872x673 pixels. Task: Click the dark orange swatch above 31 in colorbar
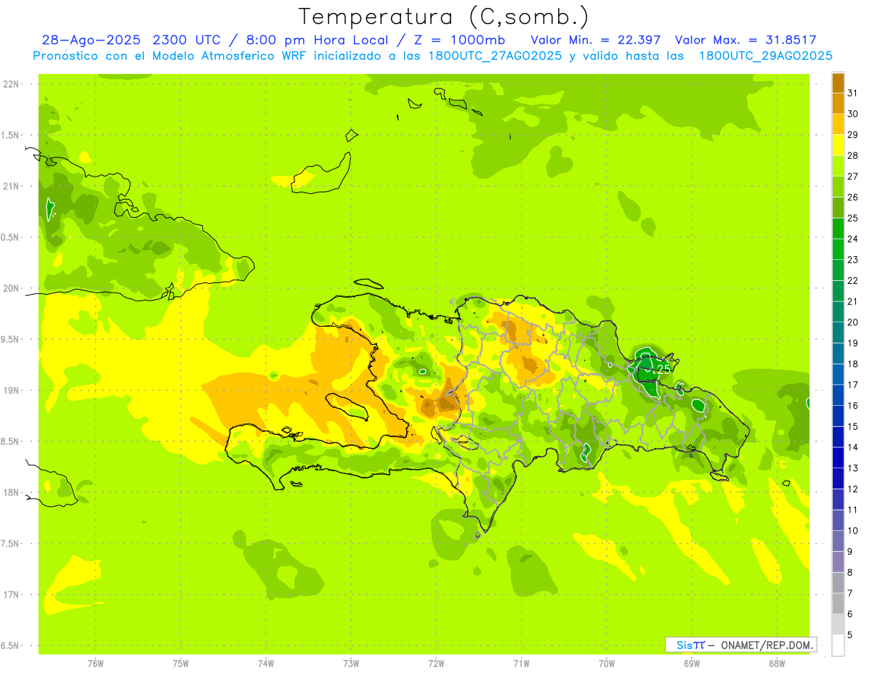click(838, 82)
